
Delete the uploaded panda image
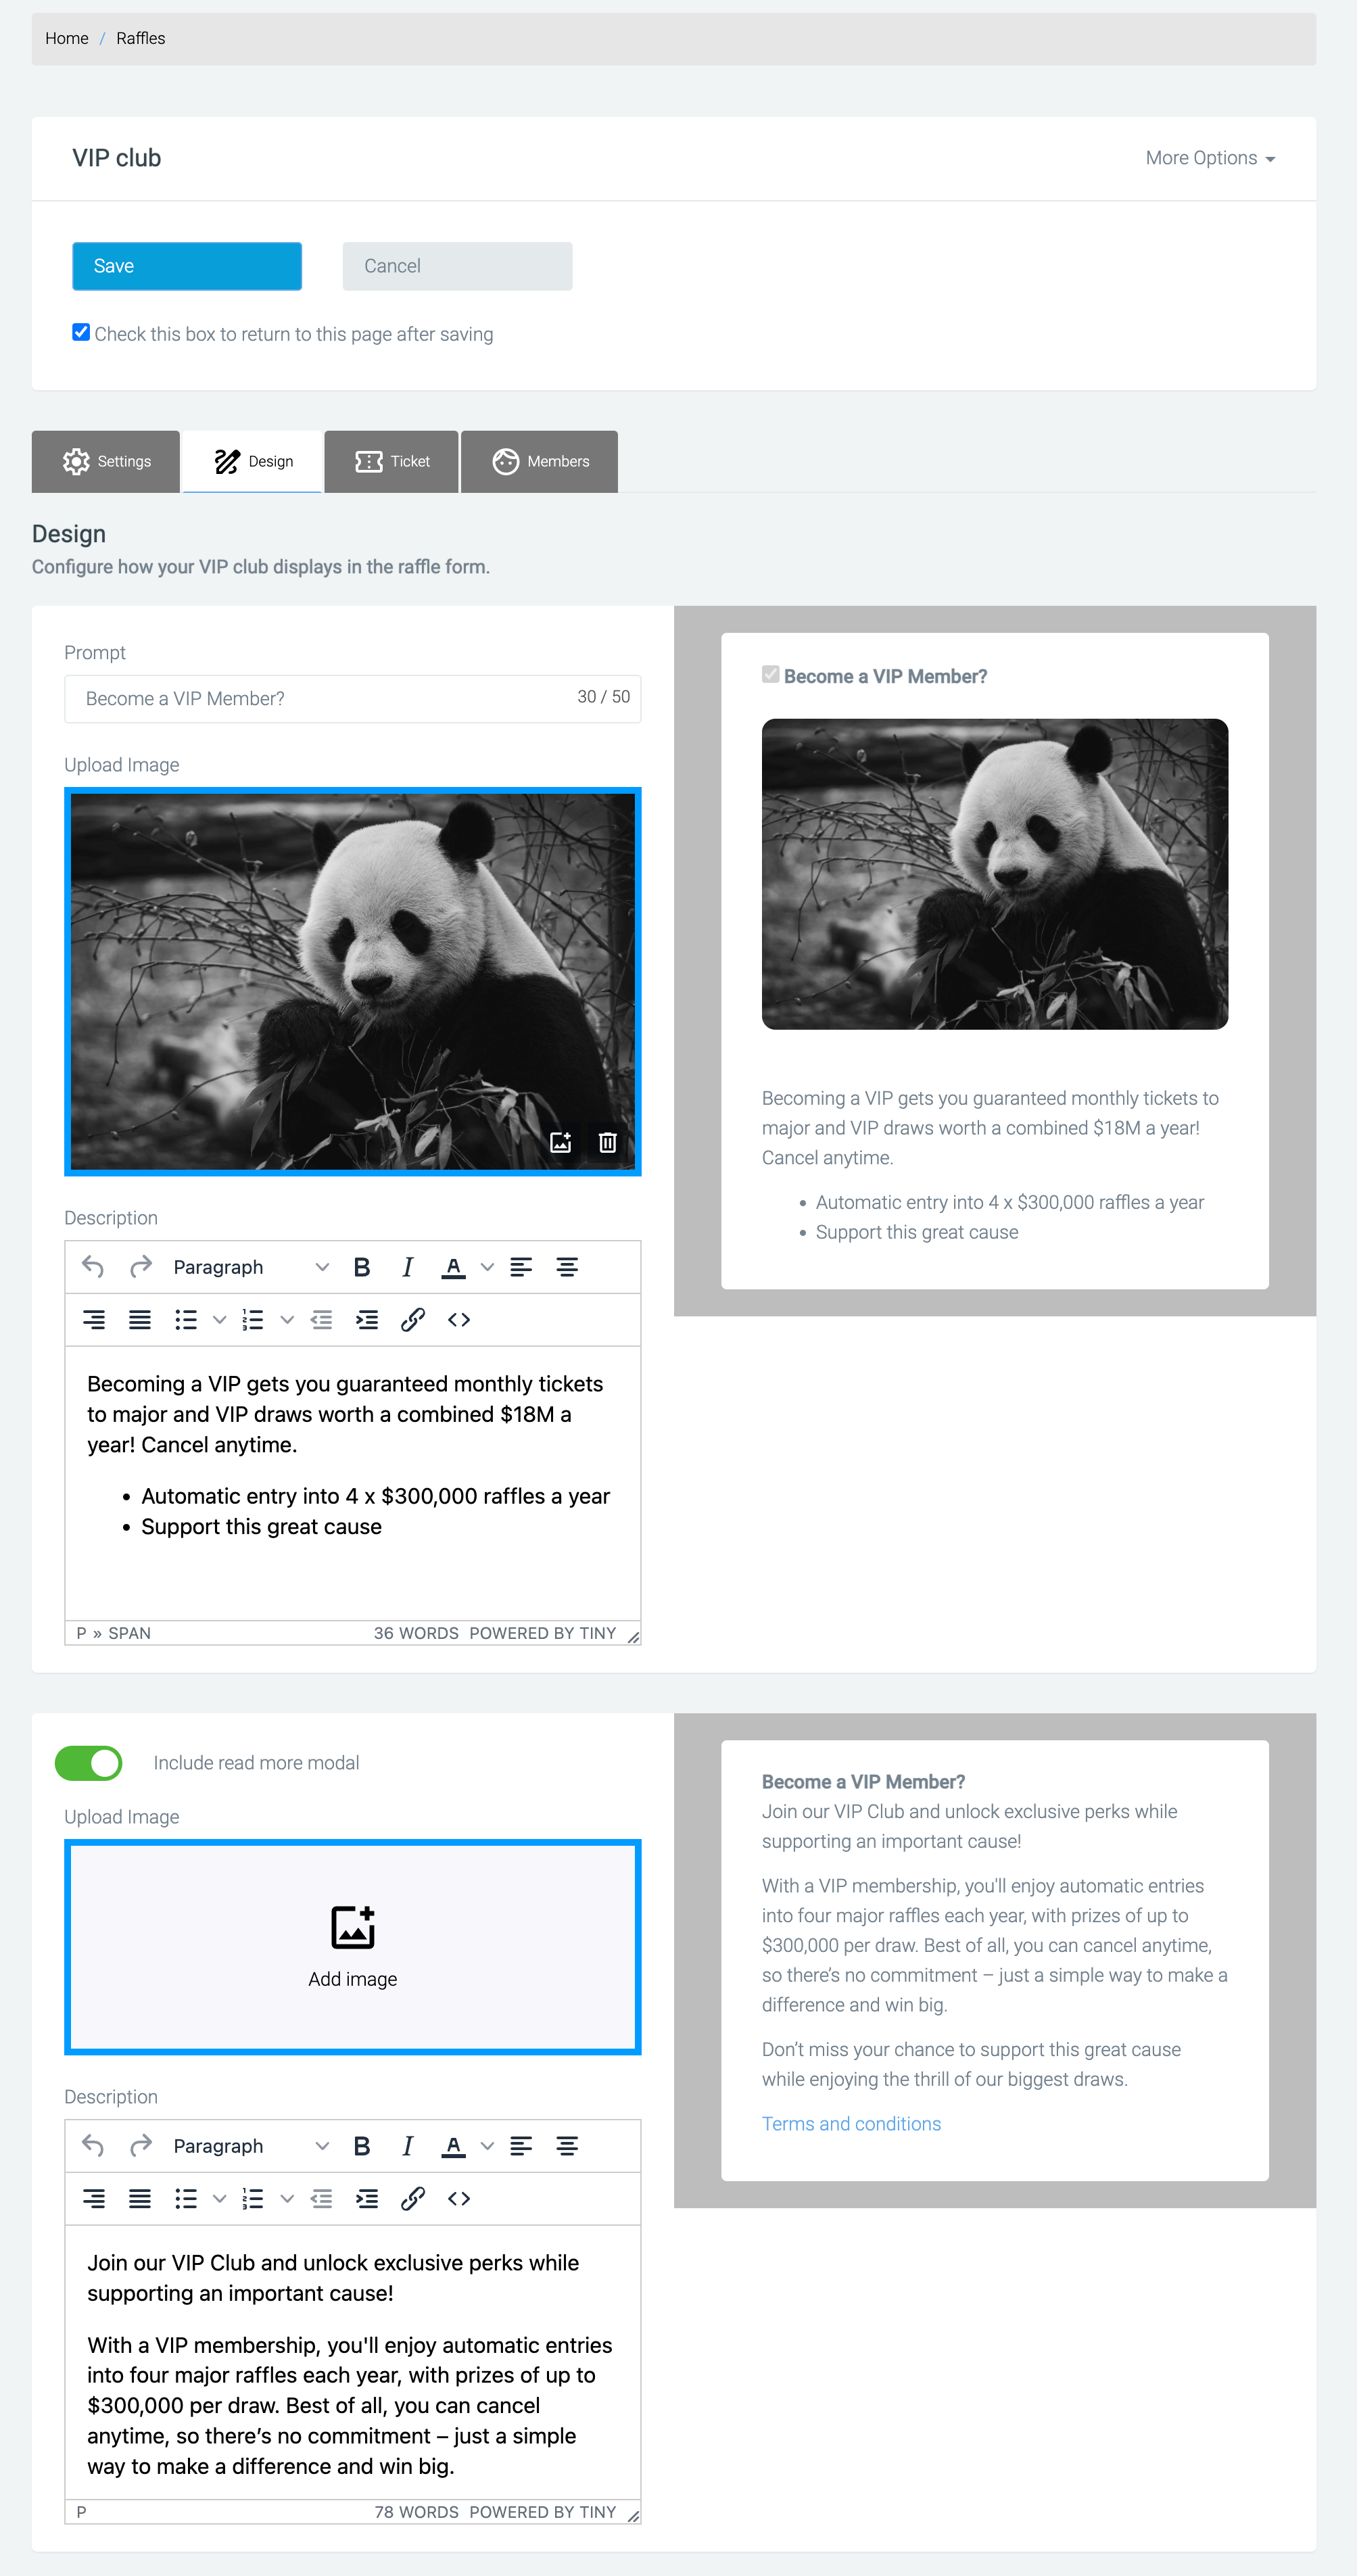[x=607, y=1142]
